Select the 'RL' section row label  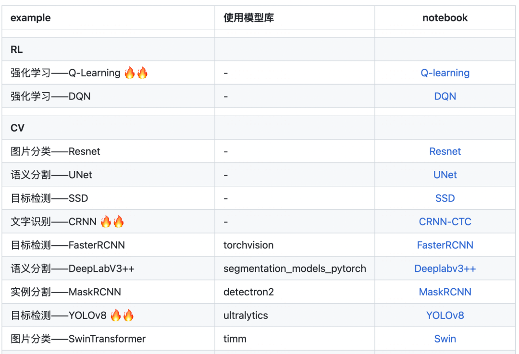point(16,49)
